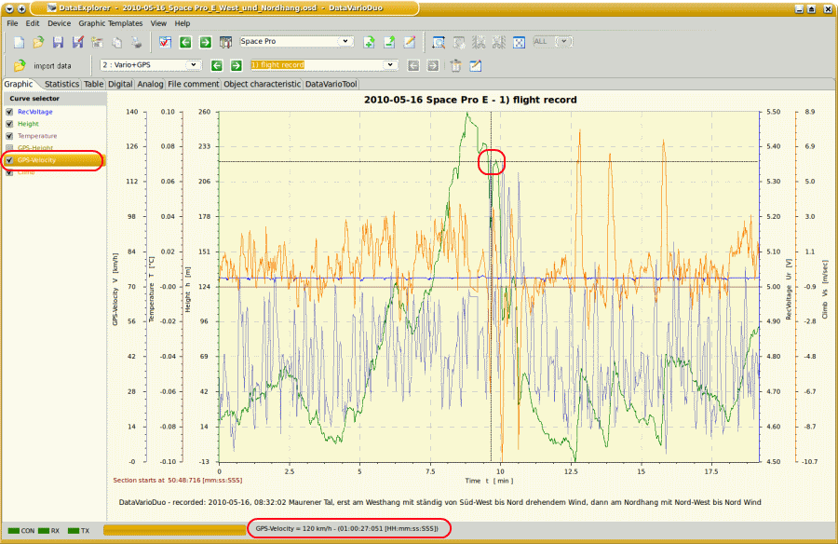The width and height of the screenshot is (838, 544).
Task: Click the edit record name icon
Action: pyautogui.click(x=475, y=65)
